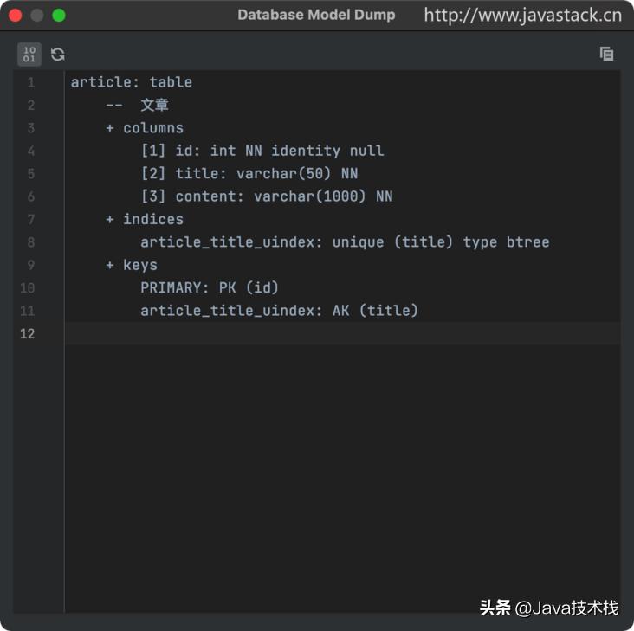634x631 pixels.
Task: Toggle the binary 1001 dump mode button
Action: click(x=29, y=55)
